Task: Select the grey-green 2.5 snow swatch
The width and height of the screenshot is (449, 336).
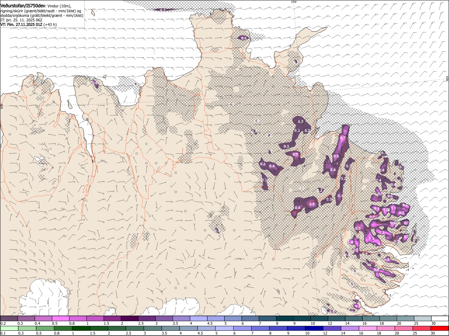Action: click(x=135, y=328)
